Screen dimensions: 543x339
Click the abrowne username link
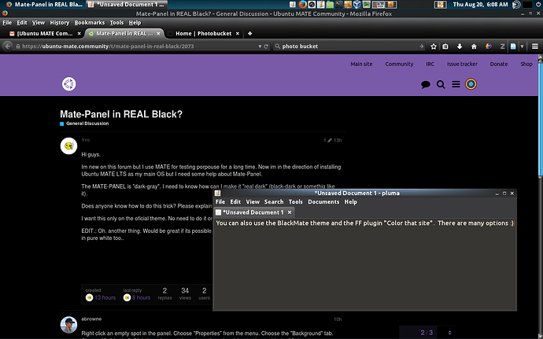click(x=91, y=319)
